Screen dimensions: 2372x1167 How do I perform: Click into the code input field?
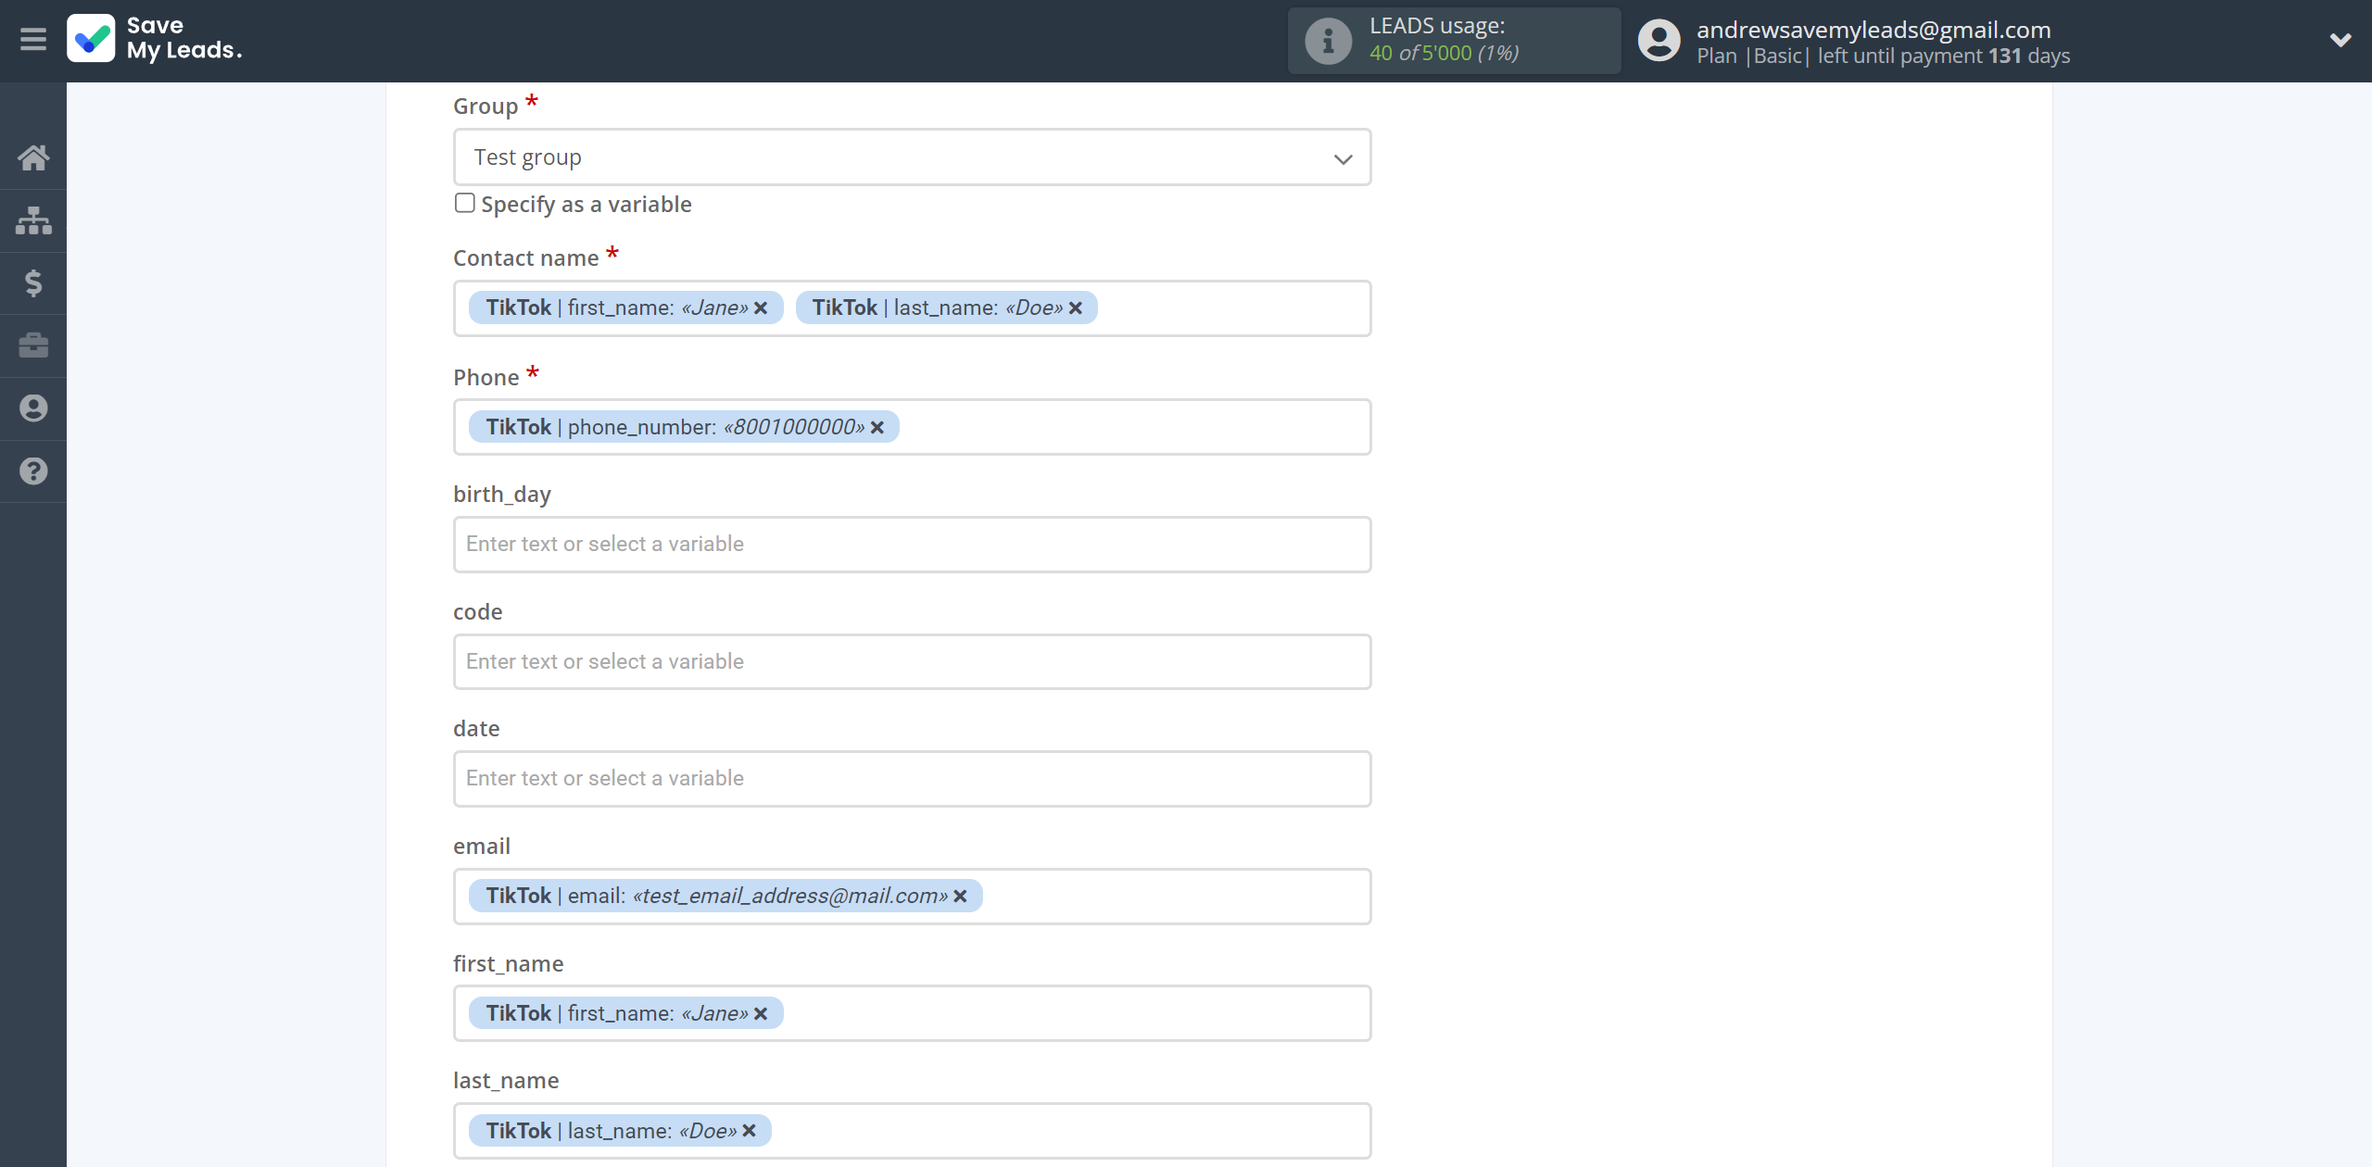click(x=912, y=661)
